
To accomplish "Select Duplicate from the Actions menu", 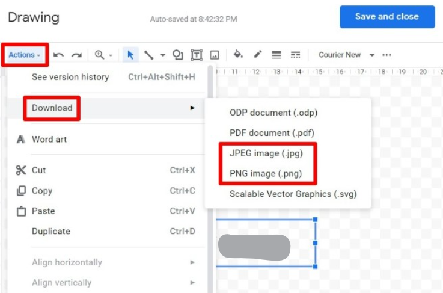I will (109, 232).
